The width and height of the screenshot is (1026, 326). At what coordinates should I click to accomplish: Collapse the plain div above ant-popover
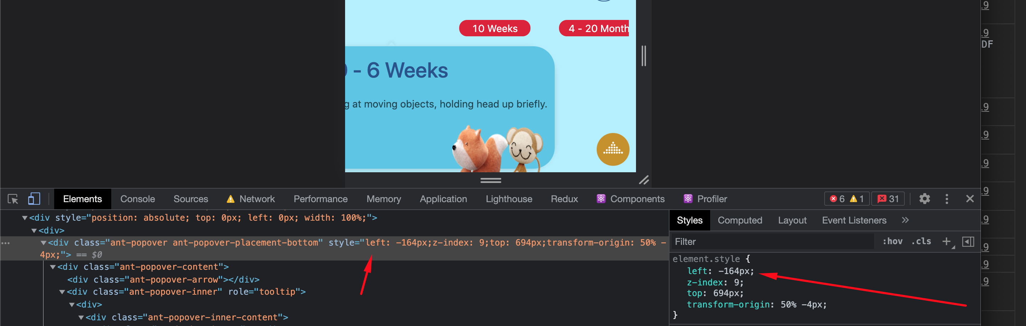[x=34, y=231]
